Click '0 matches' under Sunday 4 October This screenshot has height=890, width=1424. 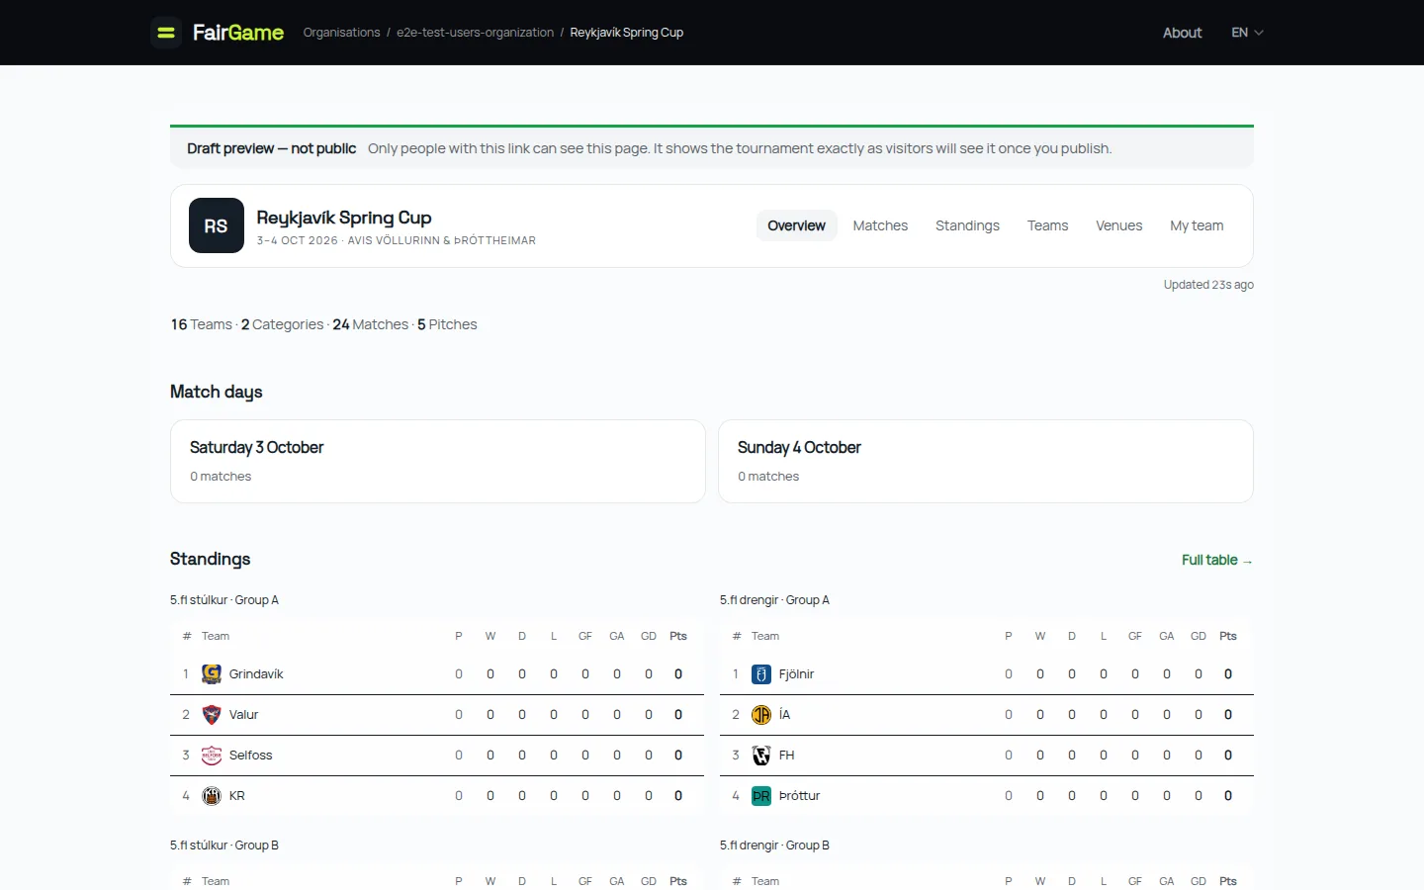[x=768, y=477]
